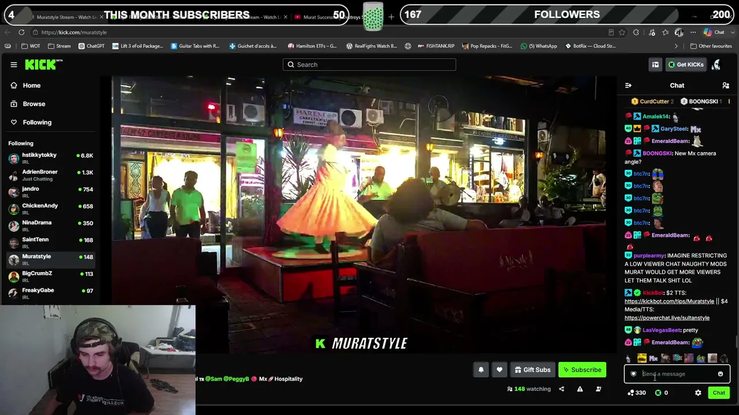Click the 148 watching viewer count
This screenshot has width=739, height=415.
[x=529, y=389]
